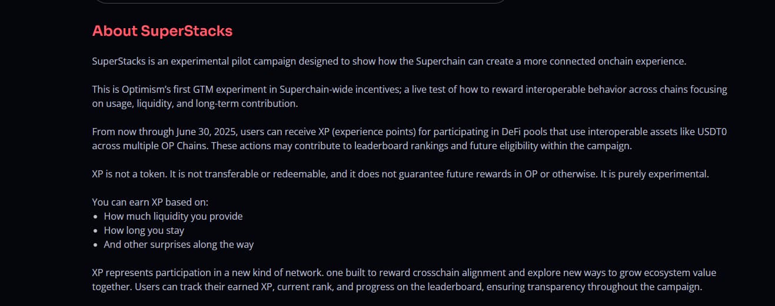
Task: Click the 'How much liquidity you provide' bullet
Action: point(173,216)
